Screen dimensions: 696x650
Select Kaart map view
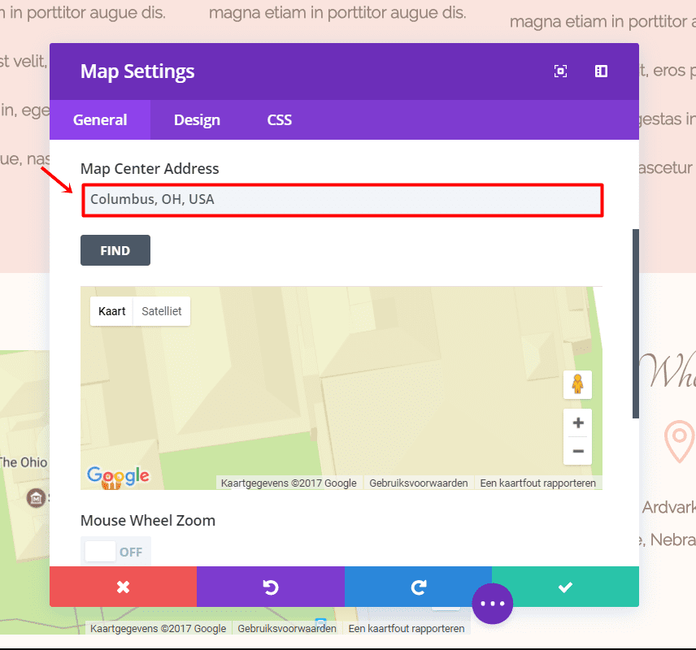click(112, 311)
